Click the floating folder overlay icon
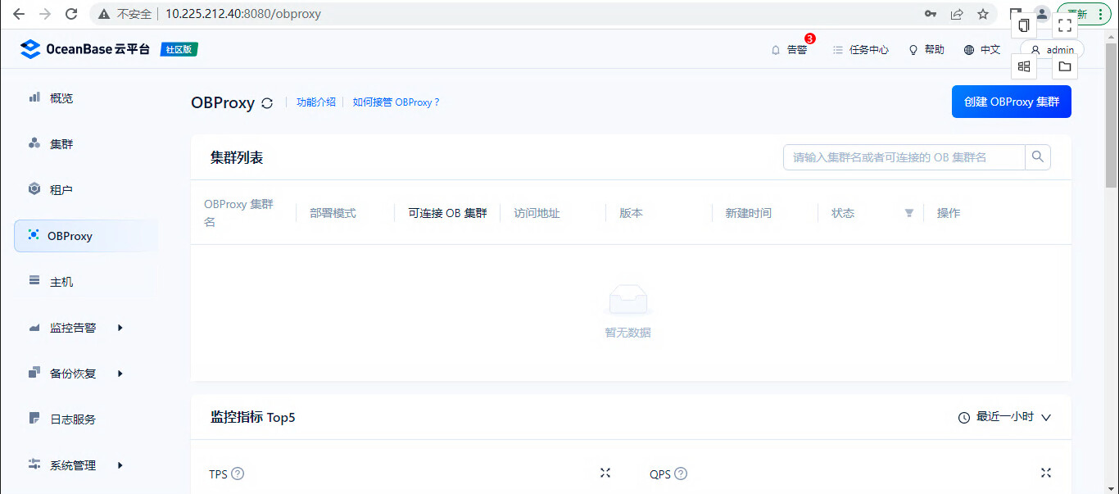1119x494 pixels. click(1065, 66)
